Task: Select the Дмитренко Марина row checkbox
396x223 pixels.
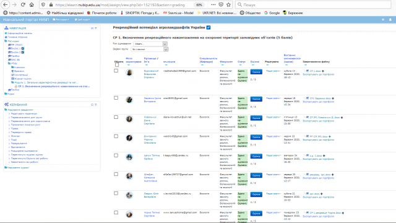Action: coord(116,136)
